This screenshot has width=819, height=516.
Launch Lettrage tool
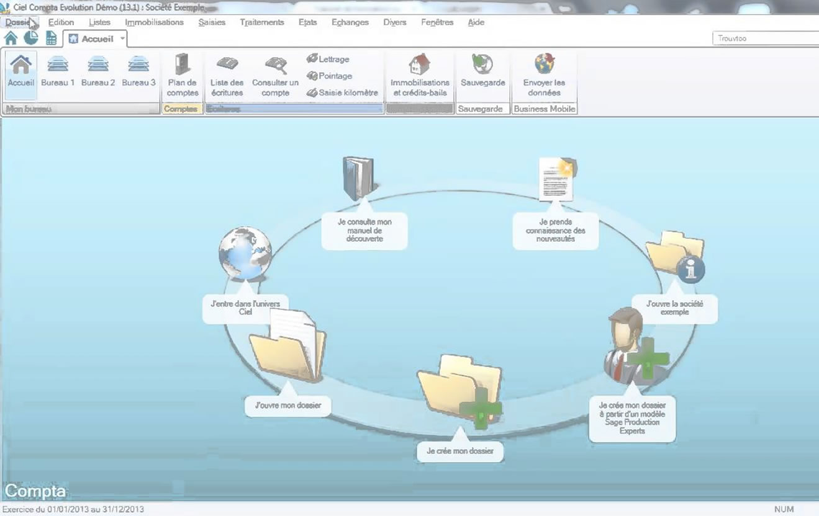328,59
